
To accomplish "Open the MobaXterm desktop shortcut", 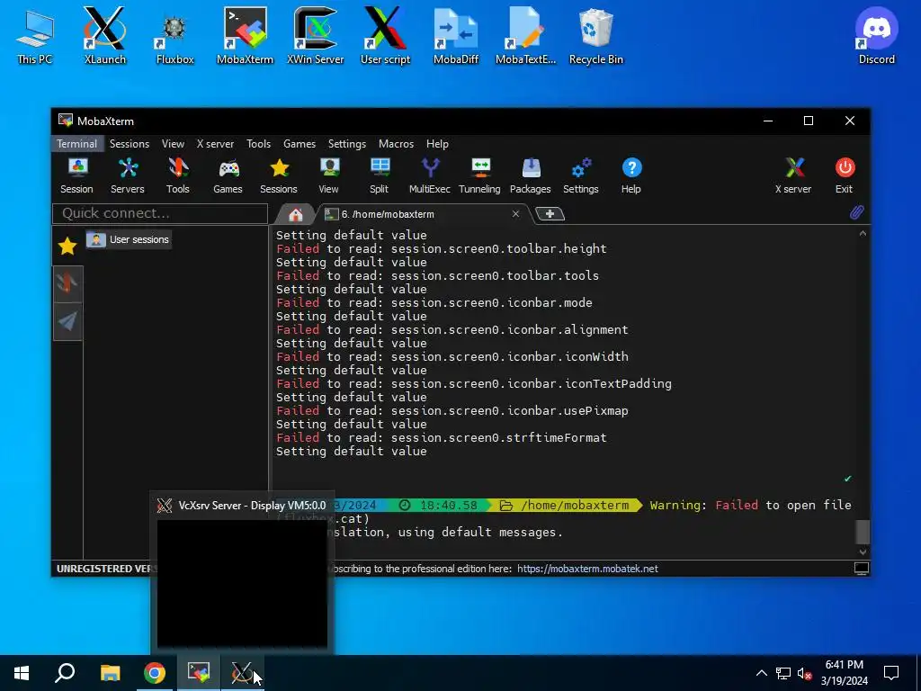I will [245, 36].
